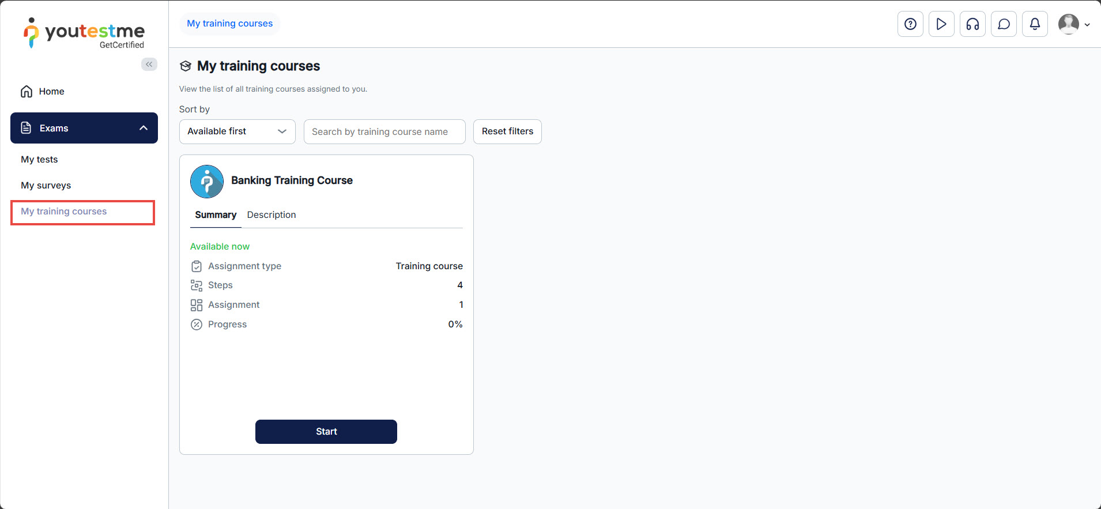
Task: Start the Banking Training Course
Action: (326, 432)
